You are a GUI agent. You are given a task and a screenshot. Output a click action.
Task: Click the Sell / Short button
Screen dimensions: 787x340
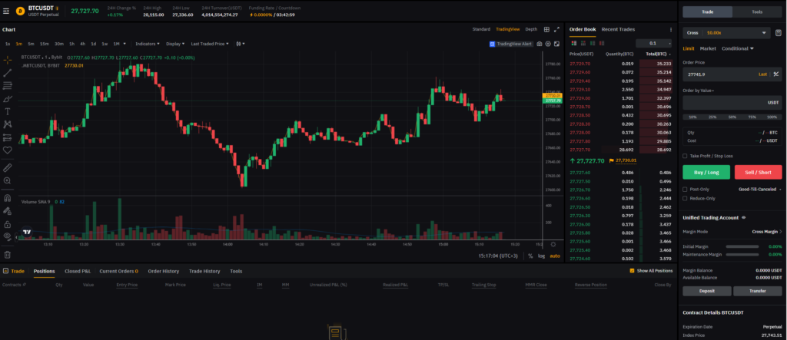[758, 172]
